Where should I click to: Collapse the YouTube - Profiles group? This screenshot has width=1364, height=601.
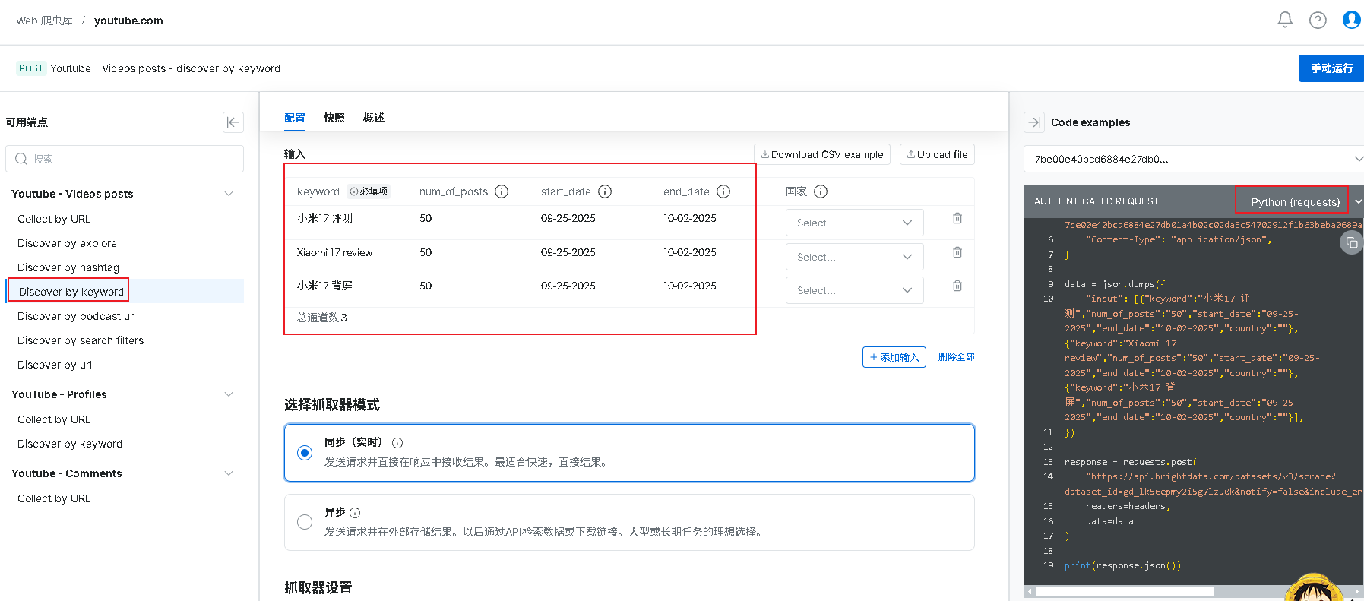(229, 394)
